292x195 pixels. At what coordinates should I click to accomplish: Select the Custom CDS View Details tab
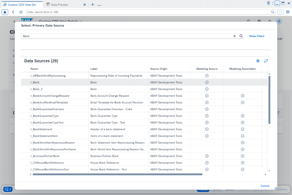click(21, 5)
